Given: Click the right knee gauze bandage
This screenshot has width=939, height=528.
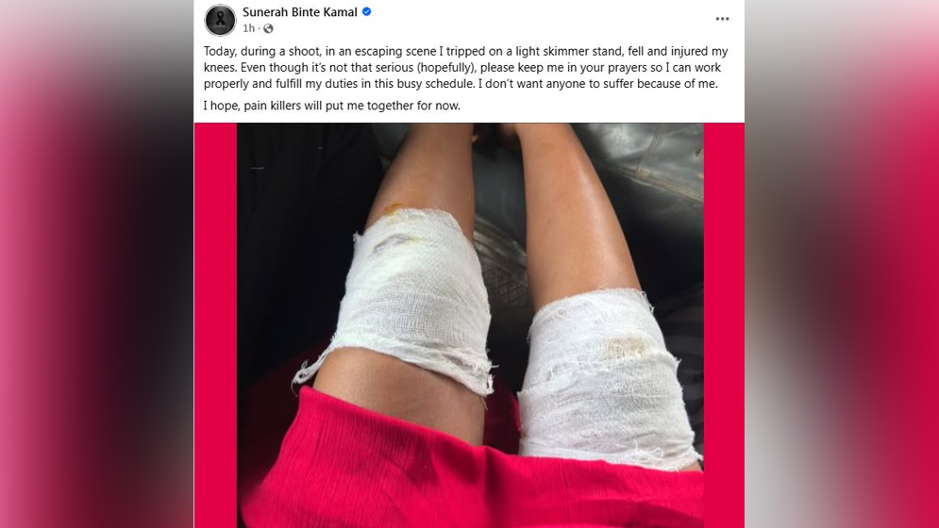Looking at the screenshot, I should [606, 377].
